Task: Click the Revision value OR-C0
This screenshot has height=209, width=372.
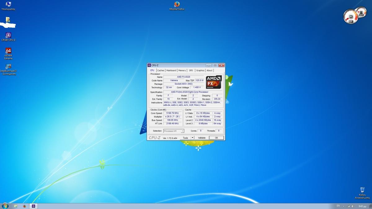Action: 217,99
